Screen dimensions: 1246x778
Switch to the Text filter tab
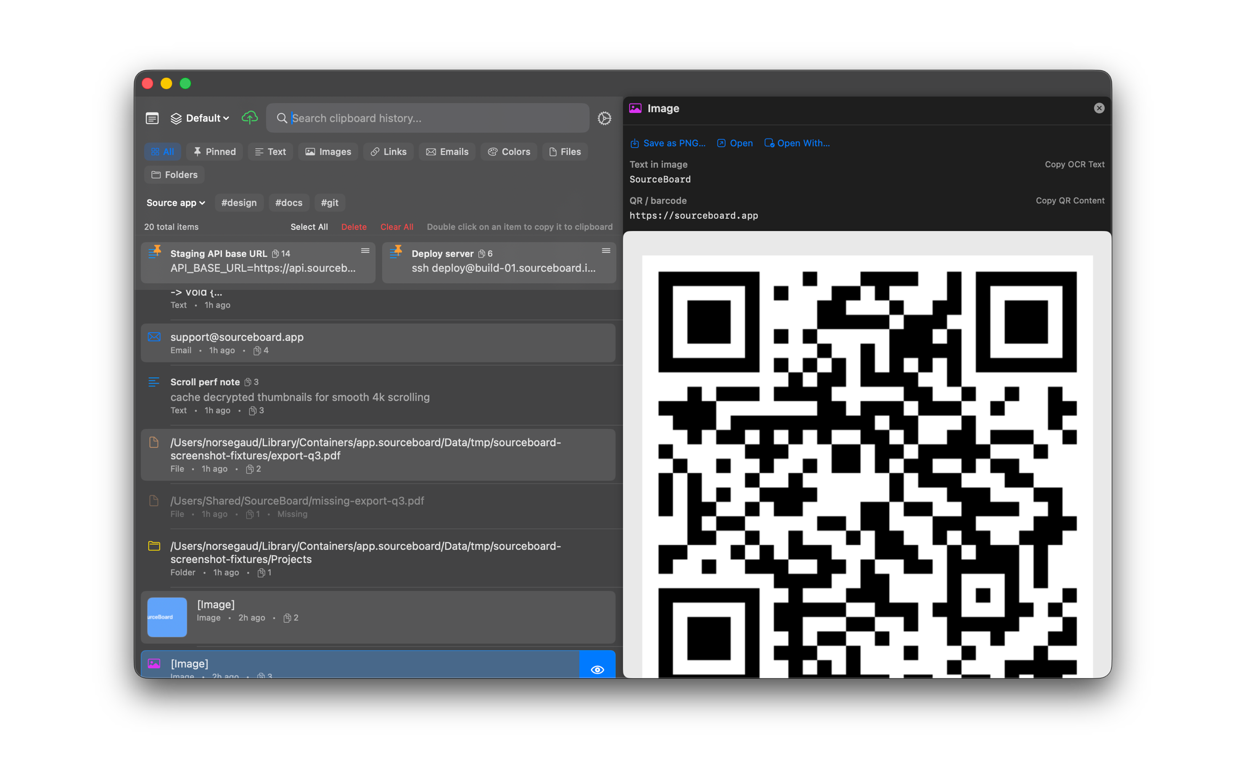[x=270, y=152]
